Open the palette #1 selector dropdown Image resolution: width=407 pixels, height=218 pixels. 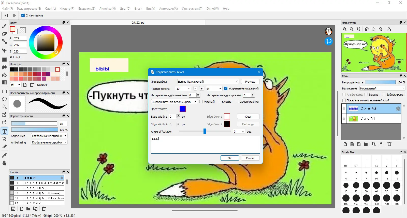coord(16,85)
